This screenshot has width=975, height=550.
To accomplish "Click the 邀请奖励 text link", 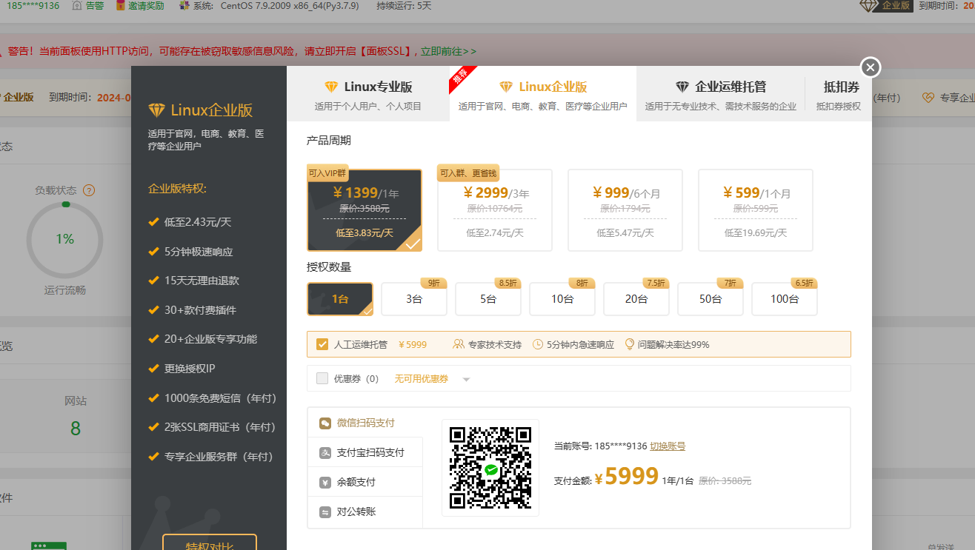I will [147, 5].
